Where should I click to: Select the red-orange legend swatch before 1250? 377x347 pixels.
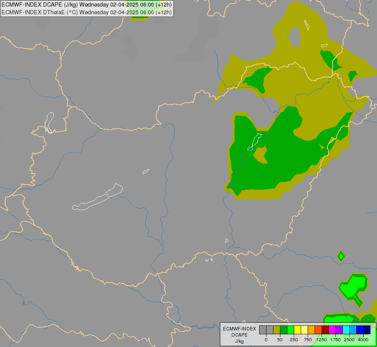pyautogui.click(x=318, y=330)
